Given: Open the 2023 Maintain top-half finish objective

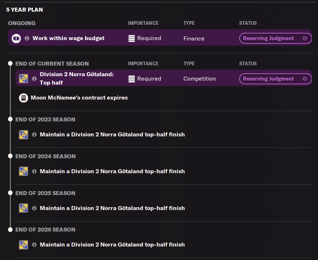Looking at the screenshot, I should point(112,135).
